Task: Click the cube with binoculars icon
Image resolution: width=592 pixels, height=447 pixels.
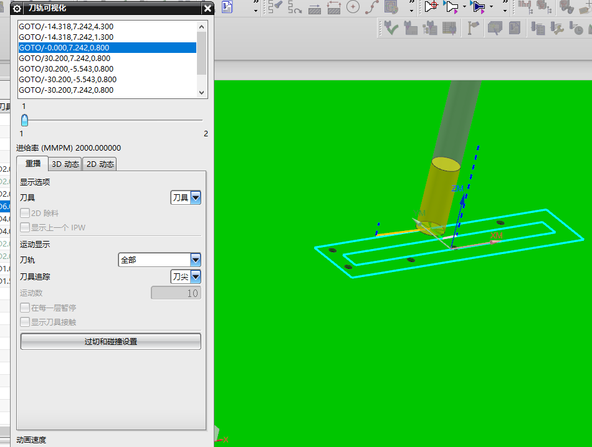Action: [566, 7]
